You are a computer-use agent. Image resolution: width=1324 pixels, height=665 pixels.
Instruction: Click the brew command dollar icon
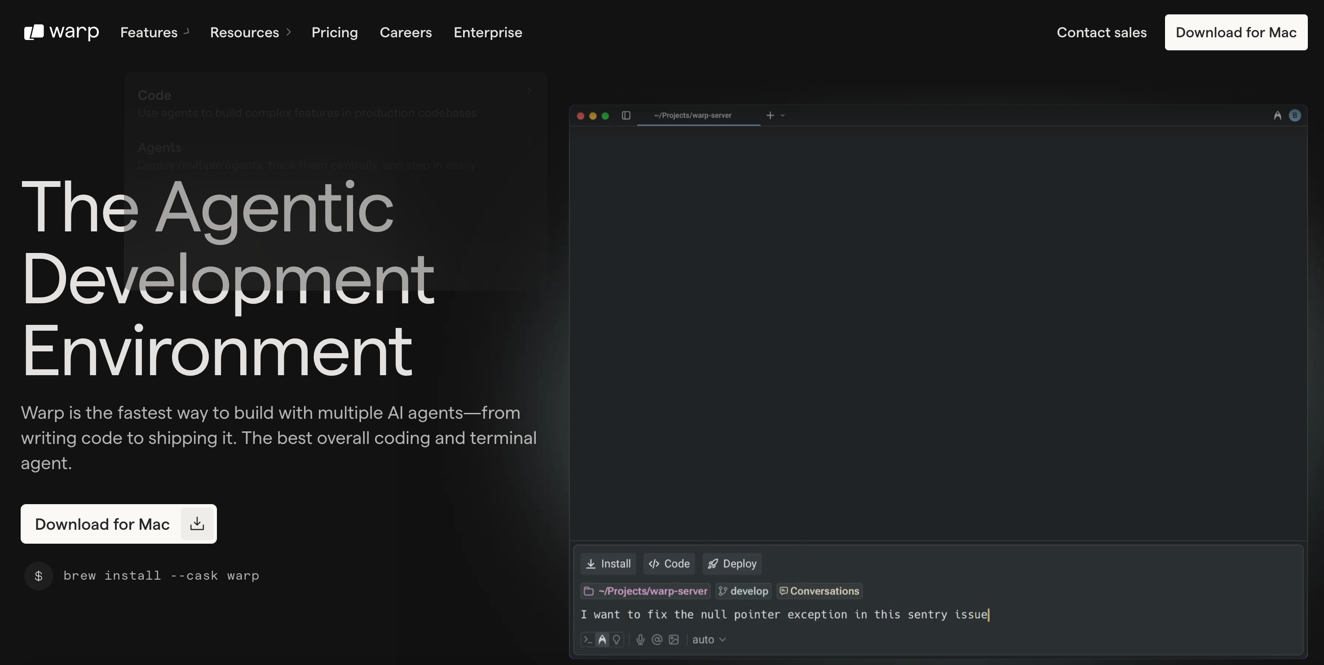[x=39, y=576]
